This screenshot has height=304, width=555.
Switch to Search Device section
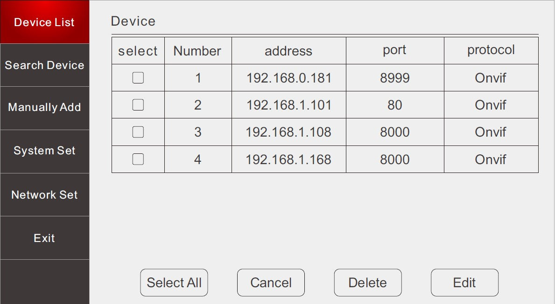(44, 65)
